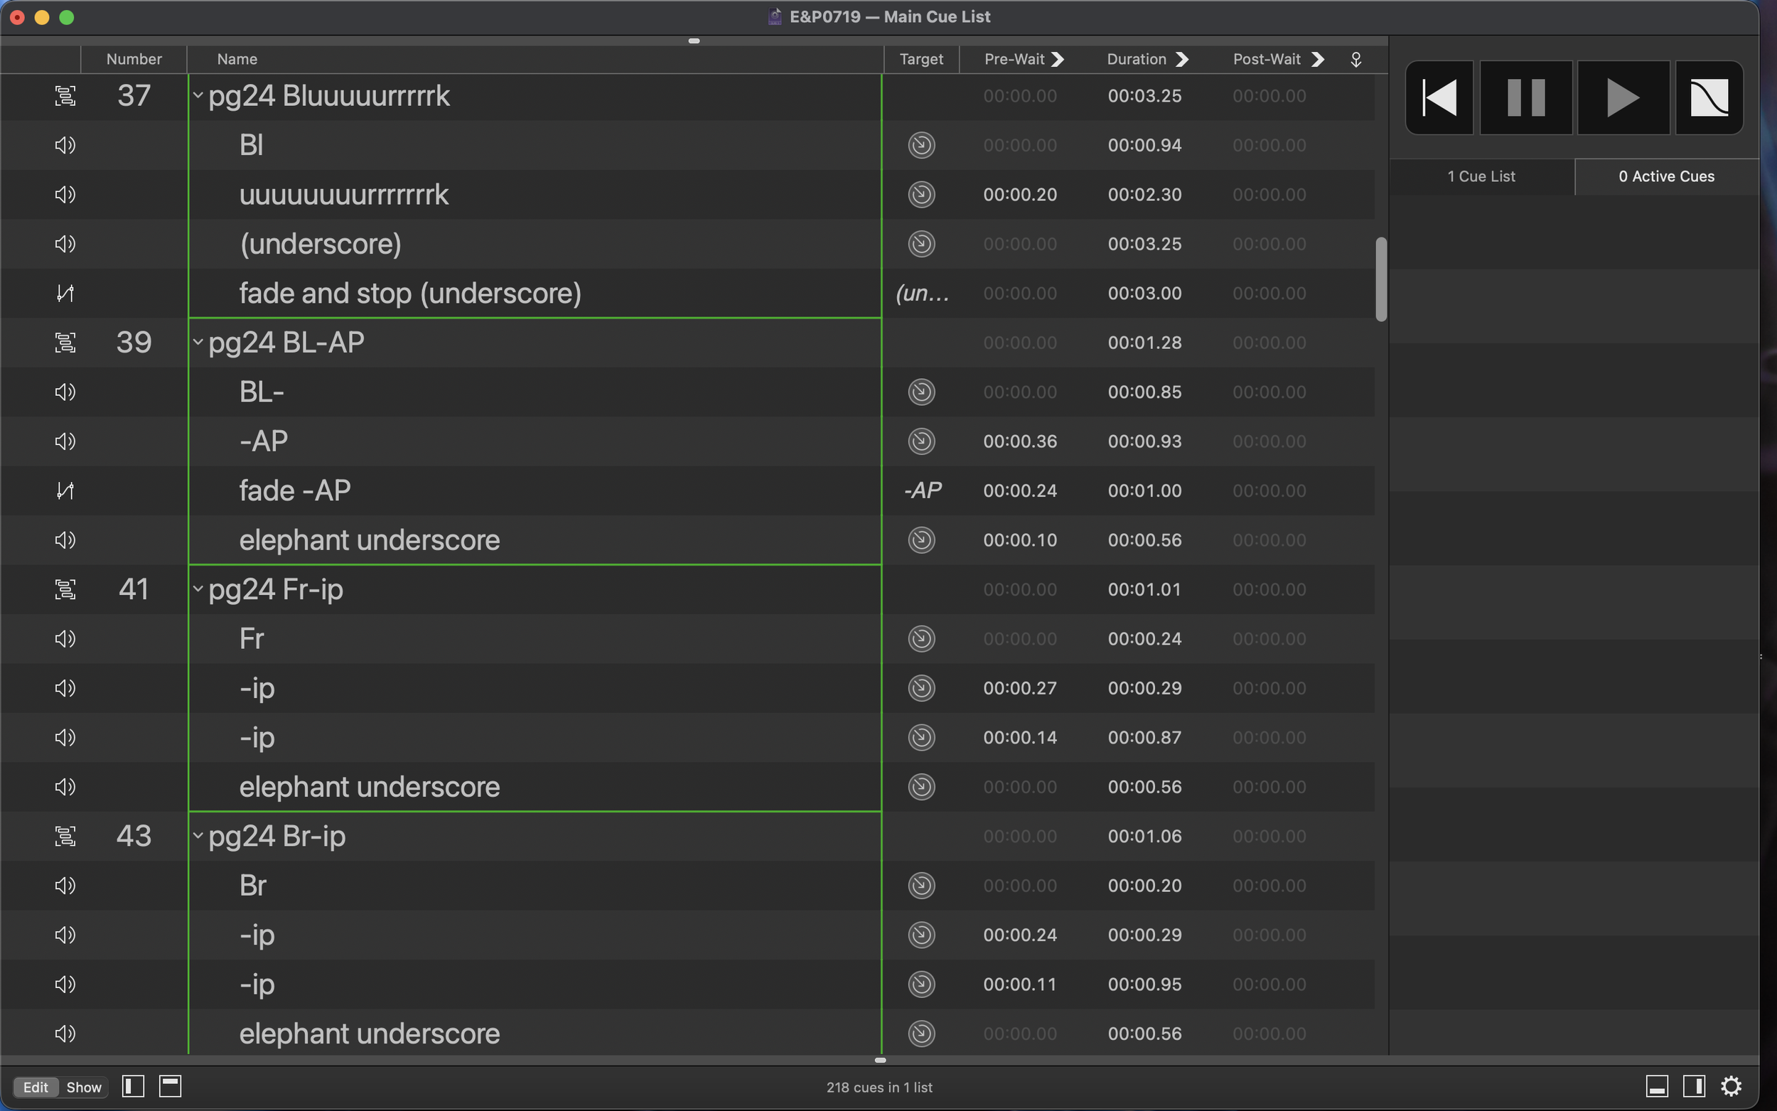Collapse the pg24 Fr-ip group

198,589
